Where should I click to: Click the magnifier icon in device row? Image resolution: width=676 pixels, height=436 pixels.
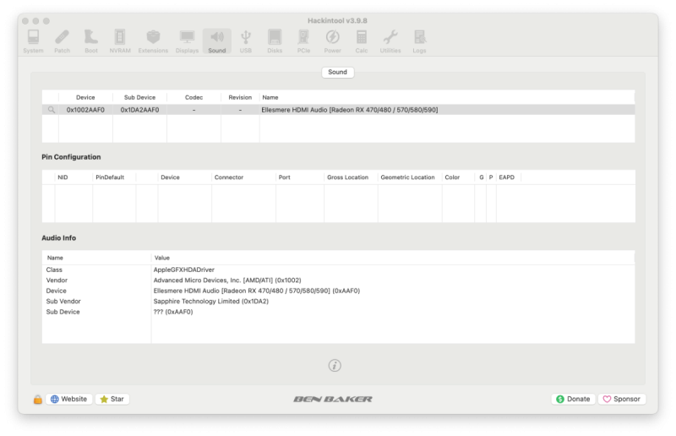pyautogui.click(x=52, y=110)
